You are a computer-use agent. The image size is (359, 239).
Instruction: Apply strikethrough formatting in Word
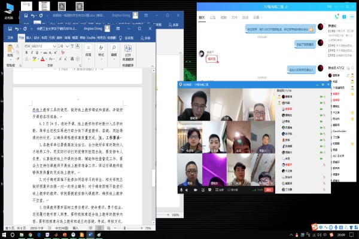pyautogui.click(x=45, y=53)
